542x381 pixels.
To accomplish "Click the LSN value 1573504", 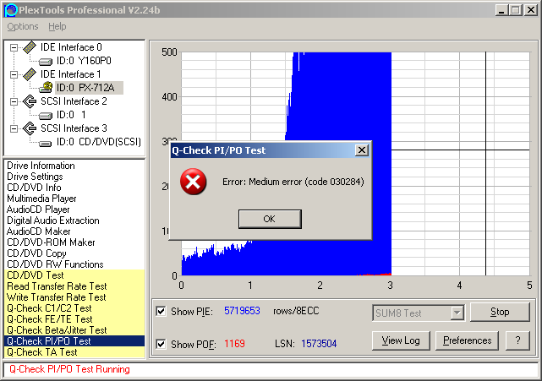I will [319, 344].
